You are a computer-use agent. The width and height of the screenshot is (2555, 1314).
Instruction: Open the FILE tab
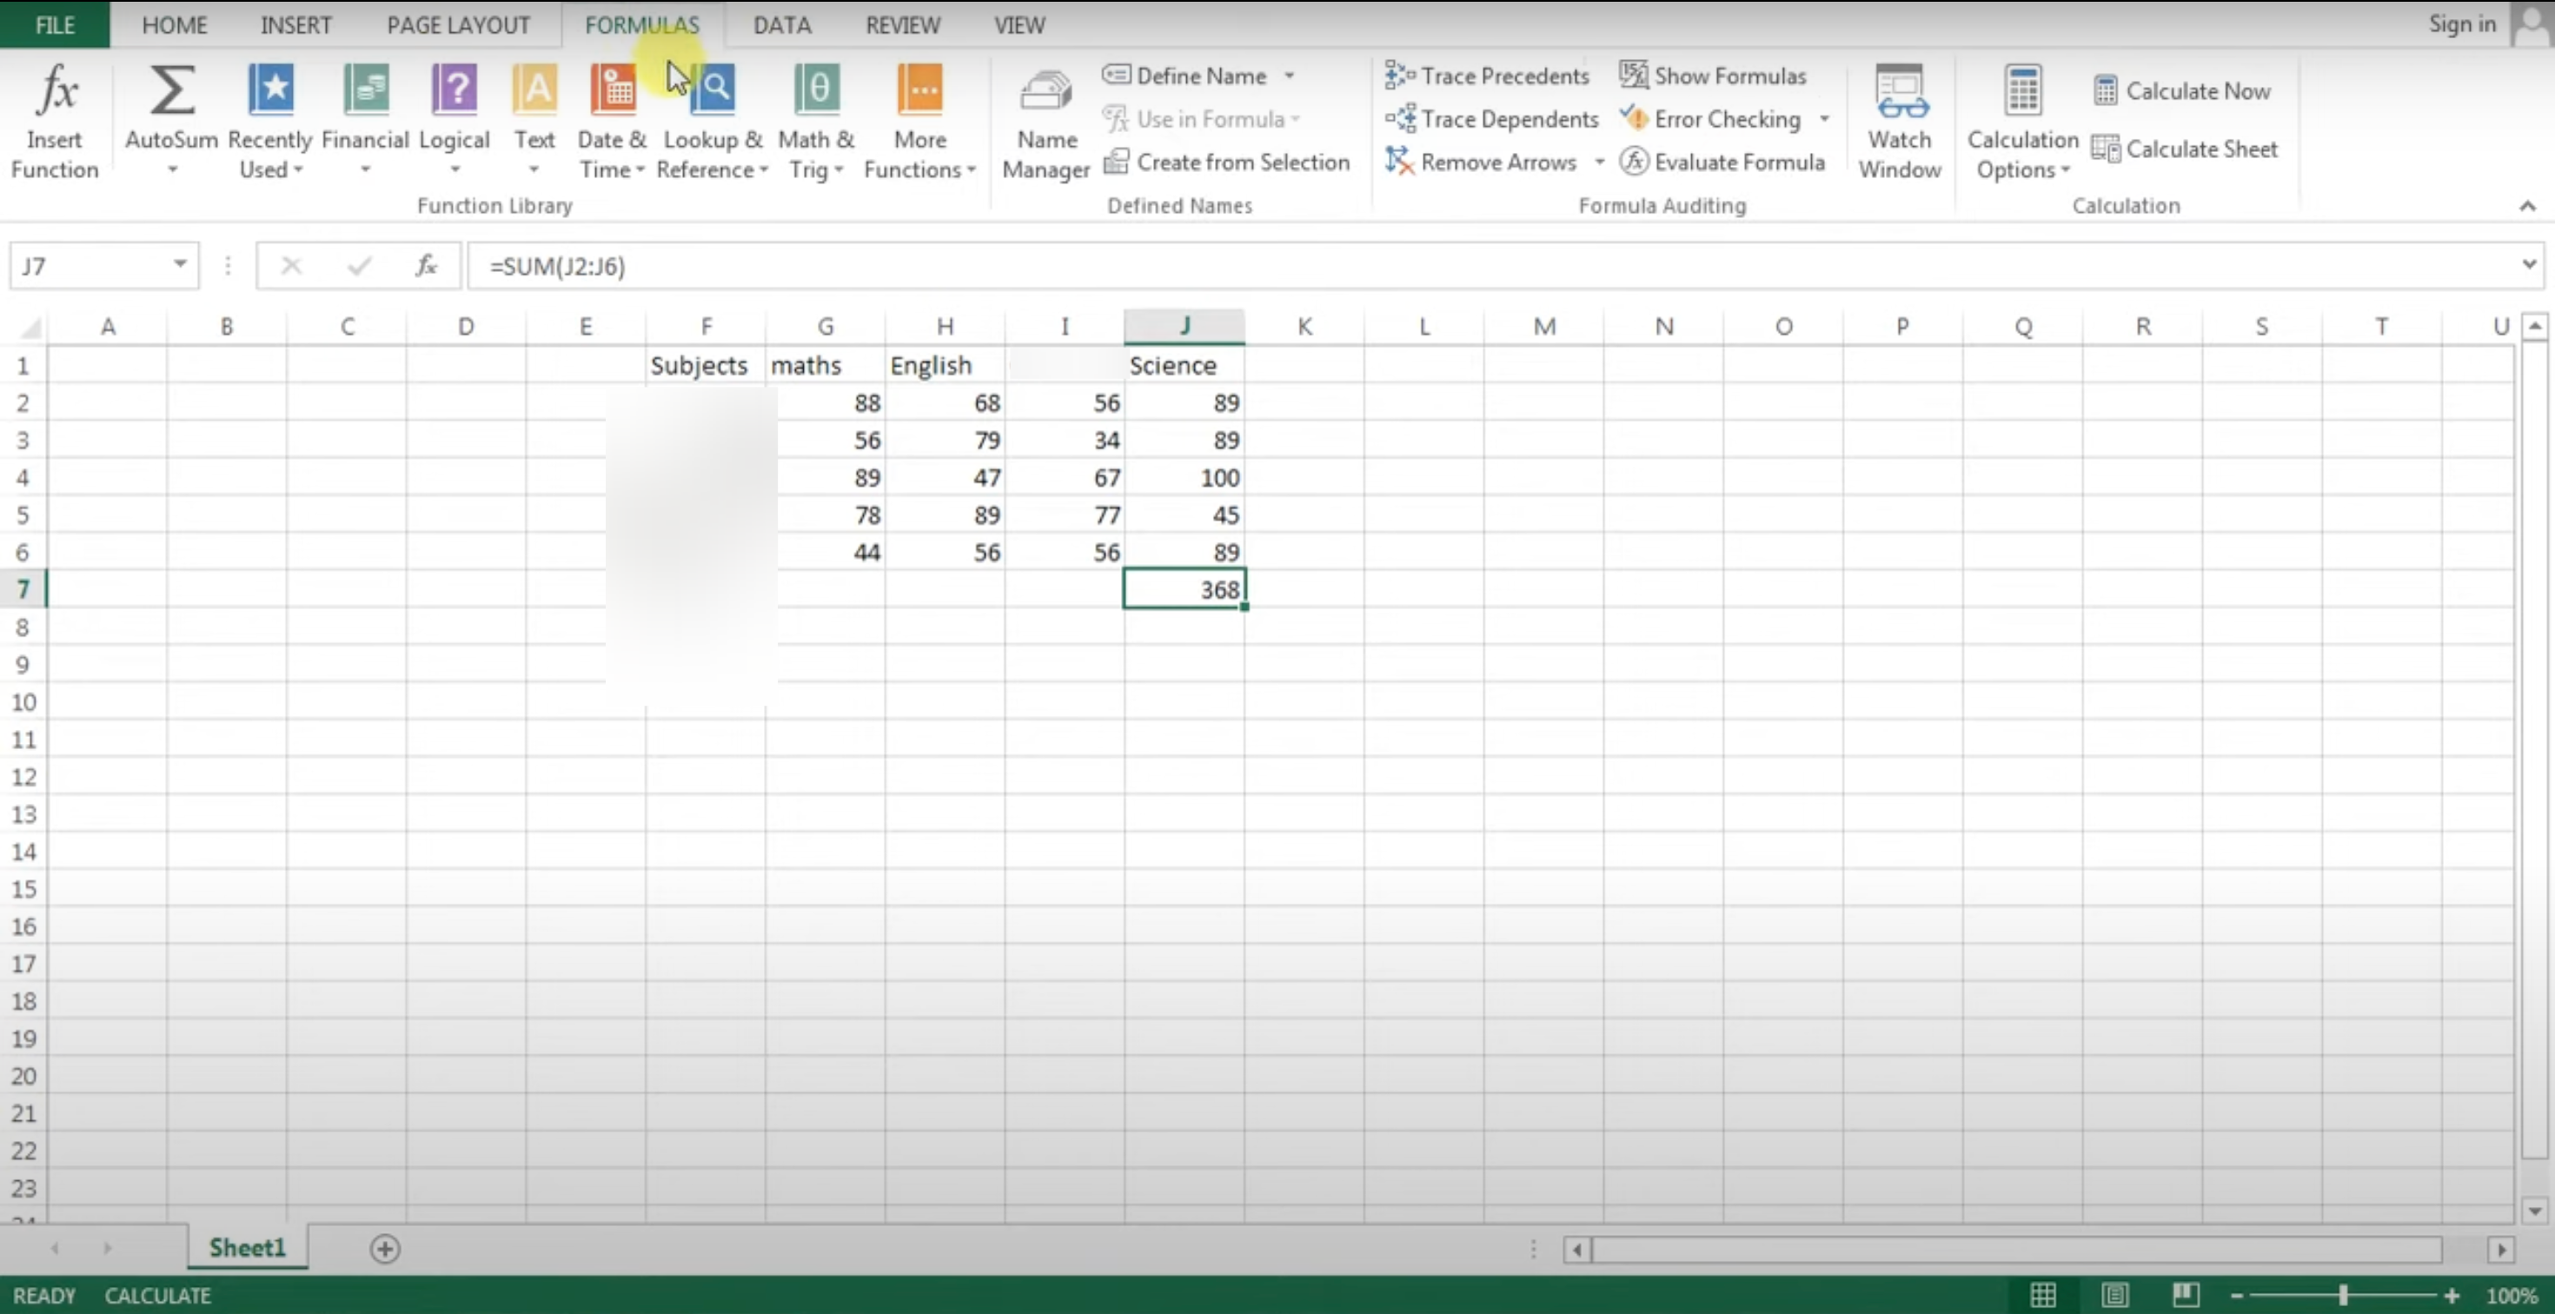(55, 25)
